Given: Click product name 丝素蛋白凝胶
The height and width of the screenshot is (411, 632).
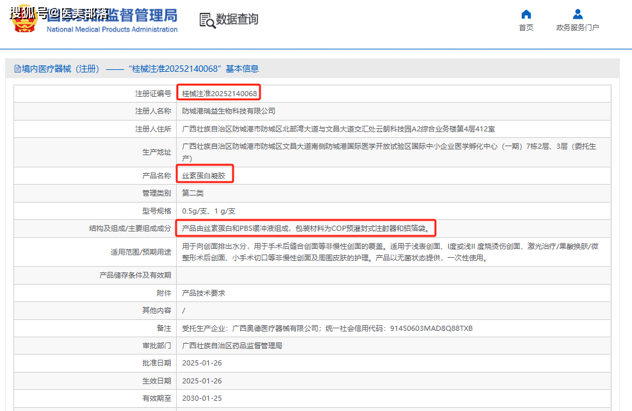Looking at the screenshot, I should pyautogui.click(x=204, y=175).
